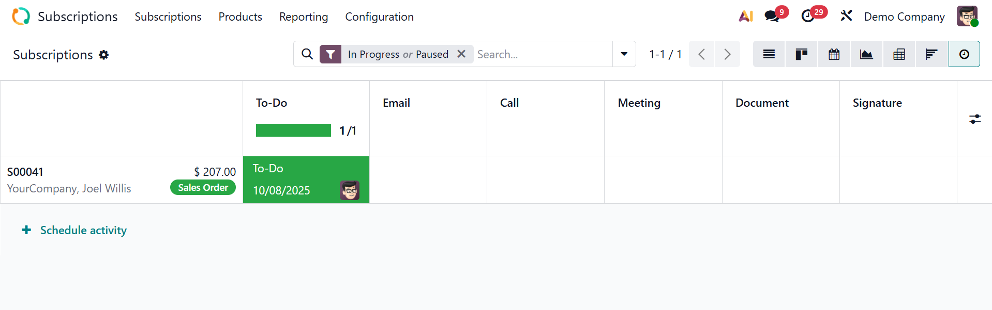Open the Subscriptions settings gear
992x310 pixels.
pos(104,55)
